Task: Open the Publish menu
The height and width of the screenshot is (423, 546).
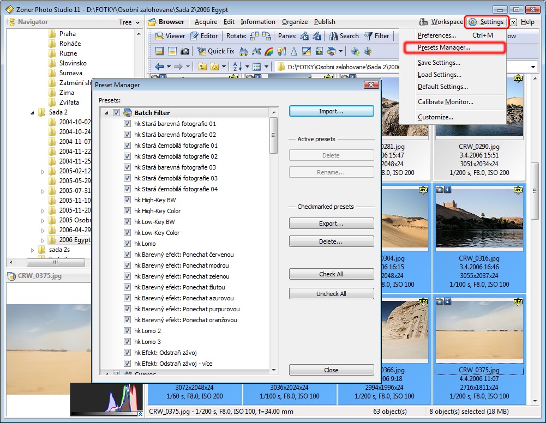Action: tap(325, 22)
